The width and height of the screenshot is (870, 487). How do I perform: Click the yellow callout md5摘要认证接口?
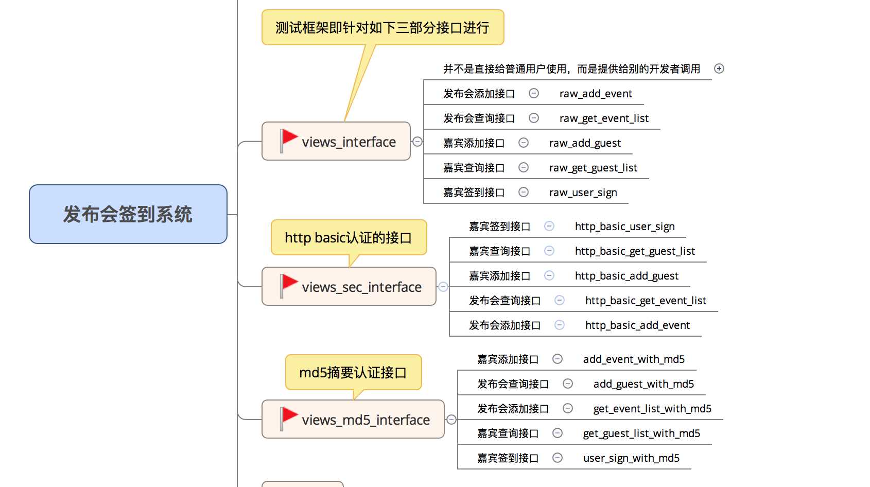[x=353, y=372]
